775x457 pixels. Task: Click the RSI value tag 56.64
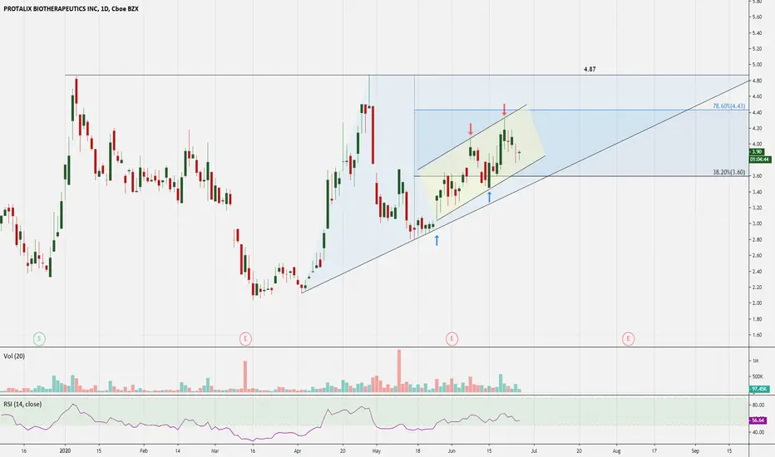[758, 420]
